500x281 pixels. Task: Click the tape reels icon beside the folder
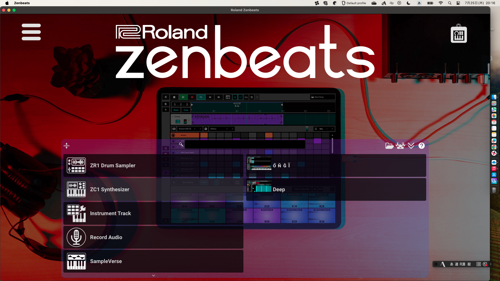[x=400, y=146]
